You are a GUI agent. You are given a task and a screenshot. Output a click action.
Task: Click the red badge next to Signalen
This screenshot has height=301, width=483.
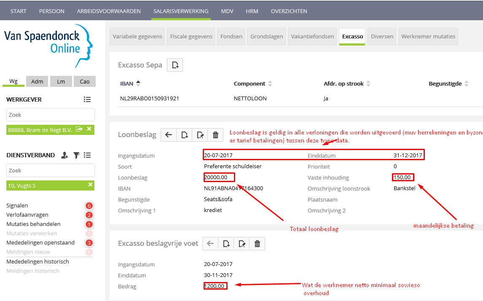89,206
